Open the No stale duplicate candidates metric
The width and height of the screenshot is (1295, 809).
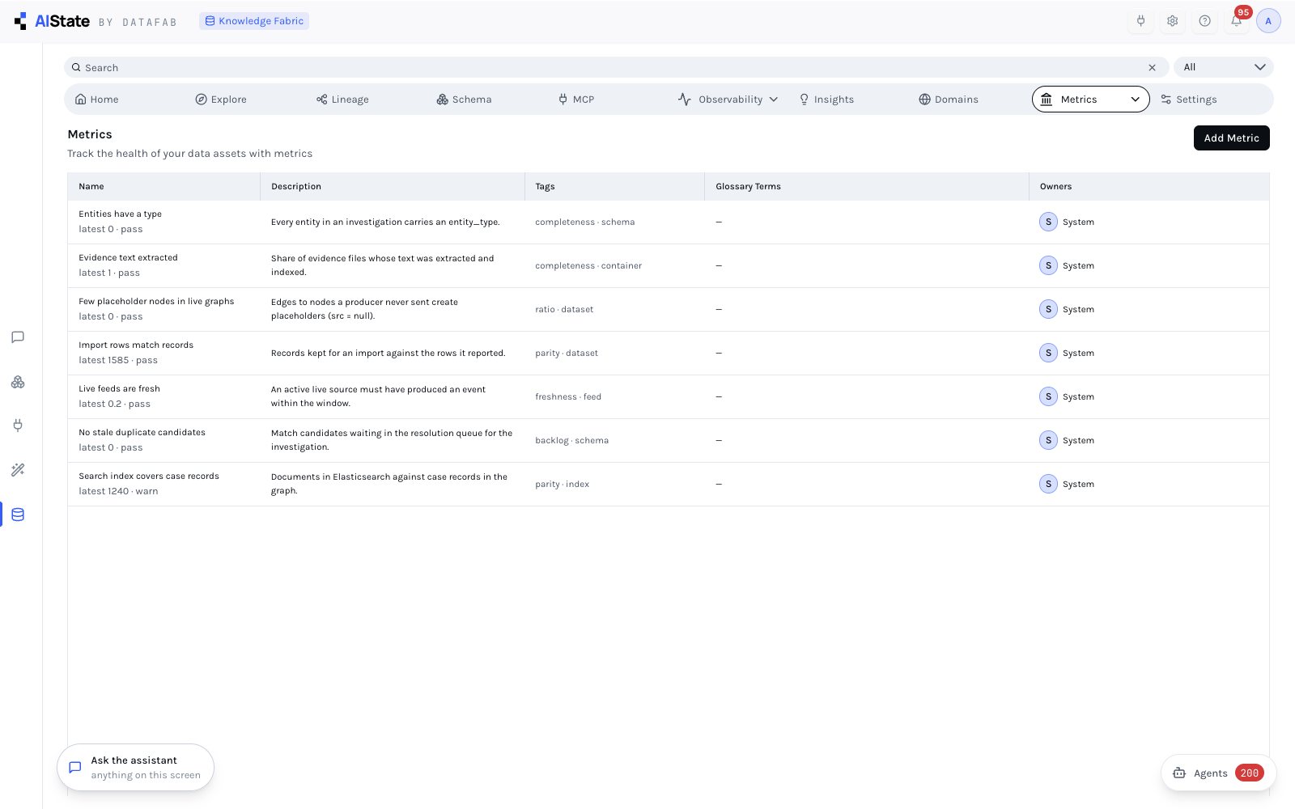click(142, 433)
